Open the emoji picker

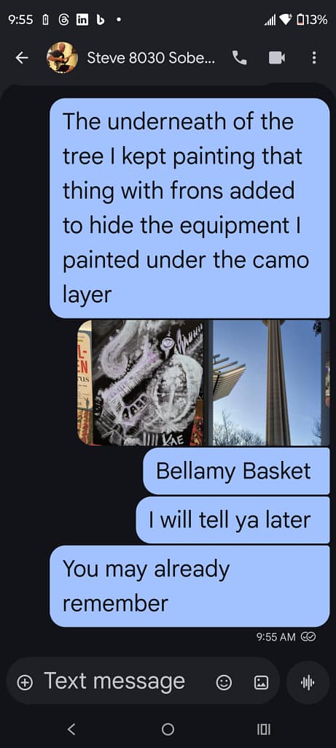224,683
